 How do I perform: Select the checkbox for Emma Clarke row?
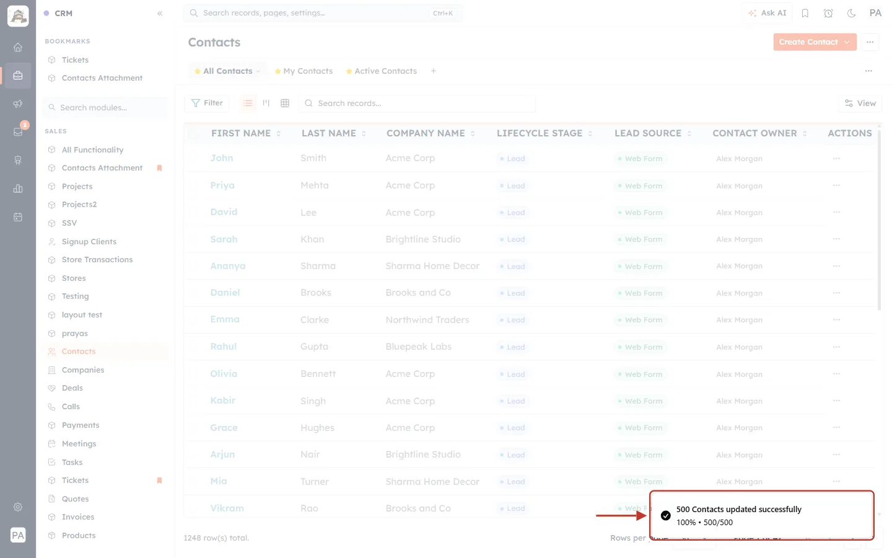point(194,320)
